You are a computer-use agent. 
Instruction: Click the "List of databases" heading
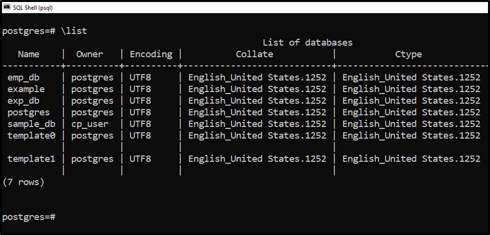307,42
